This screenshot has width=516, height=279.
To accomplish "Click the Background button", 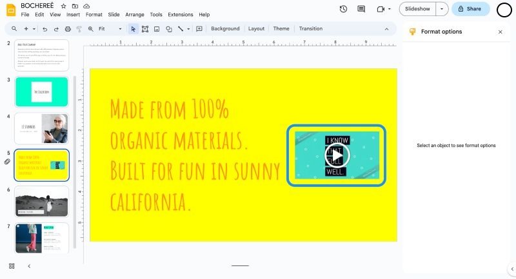I will [x=225, y=28].
